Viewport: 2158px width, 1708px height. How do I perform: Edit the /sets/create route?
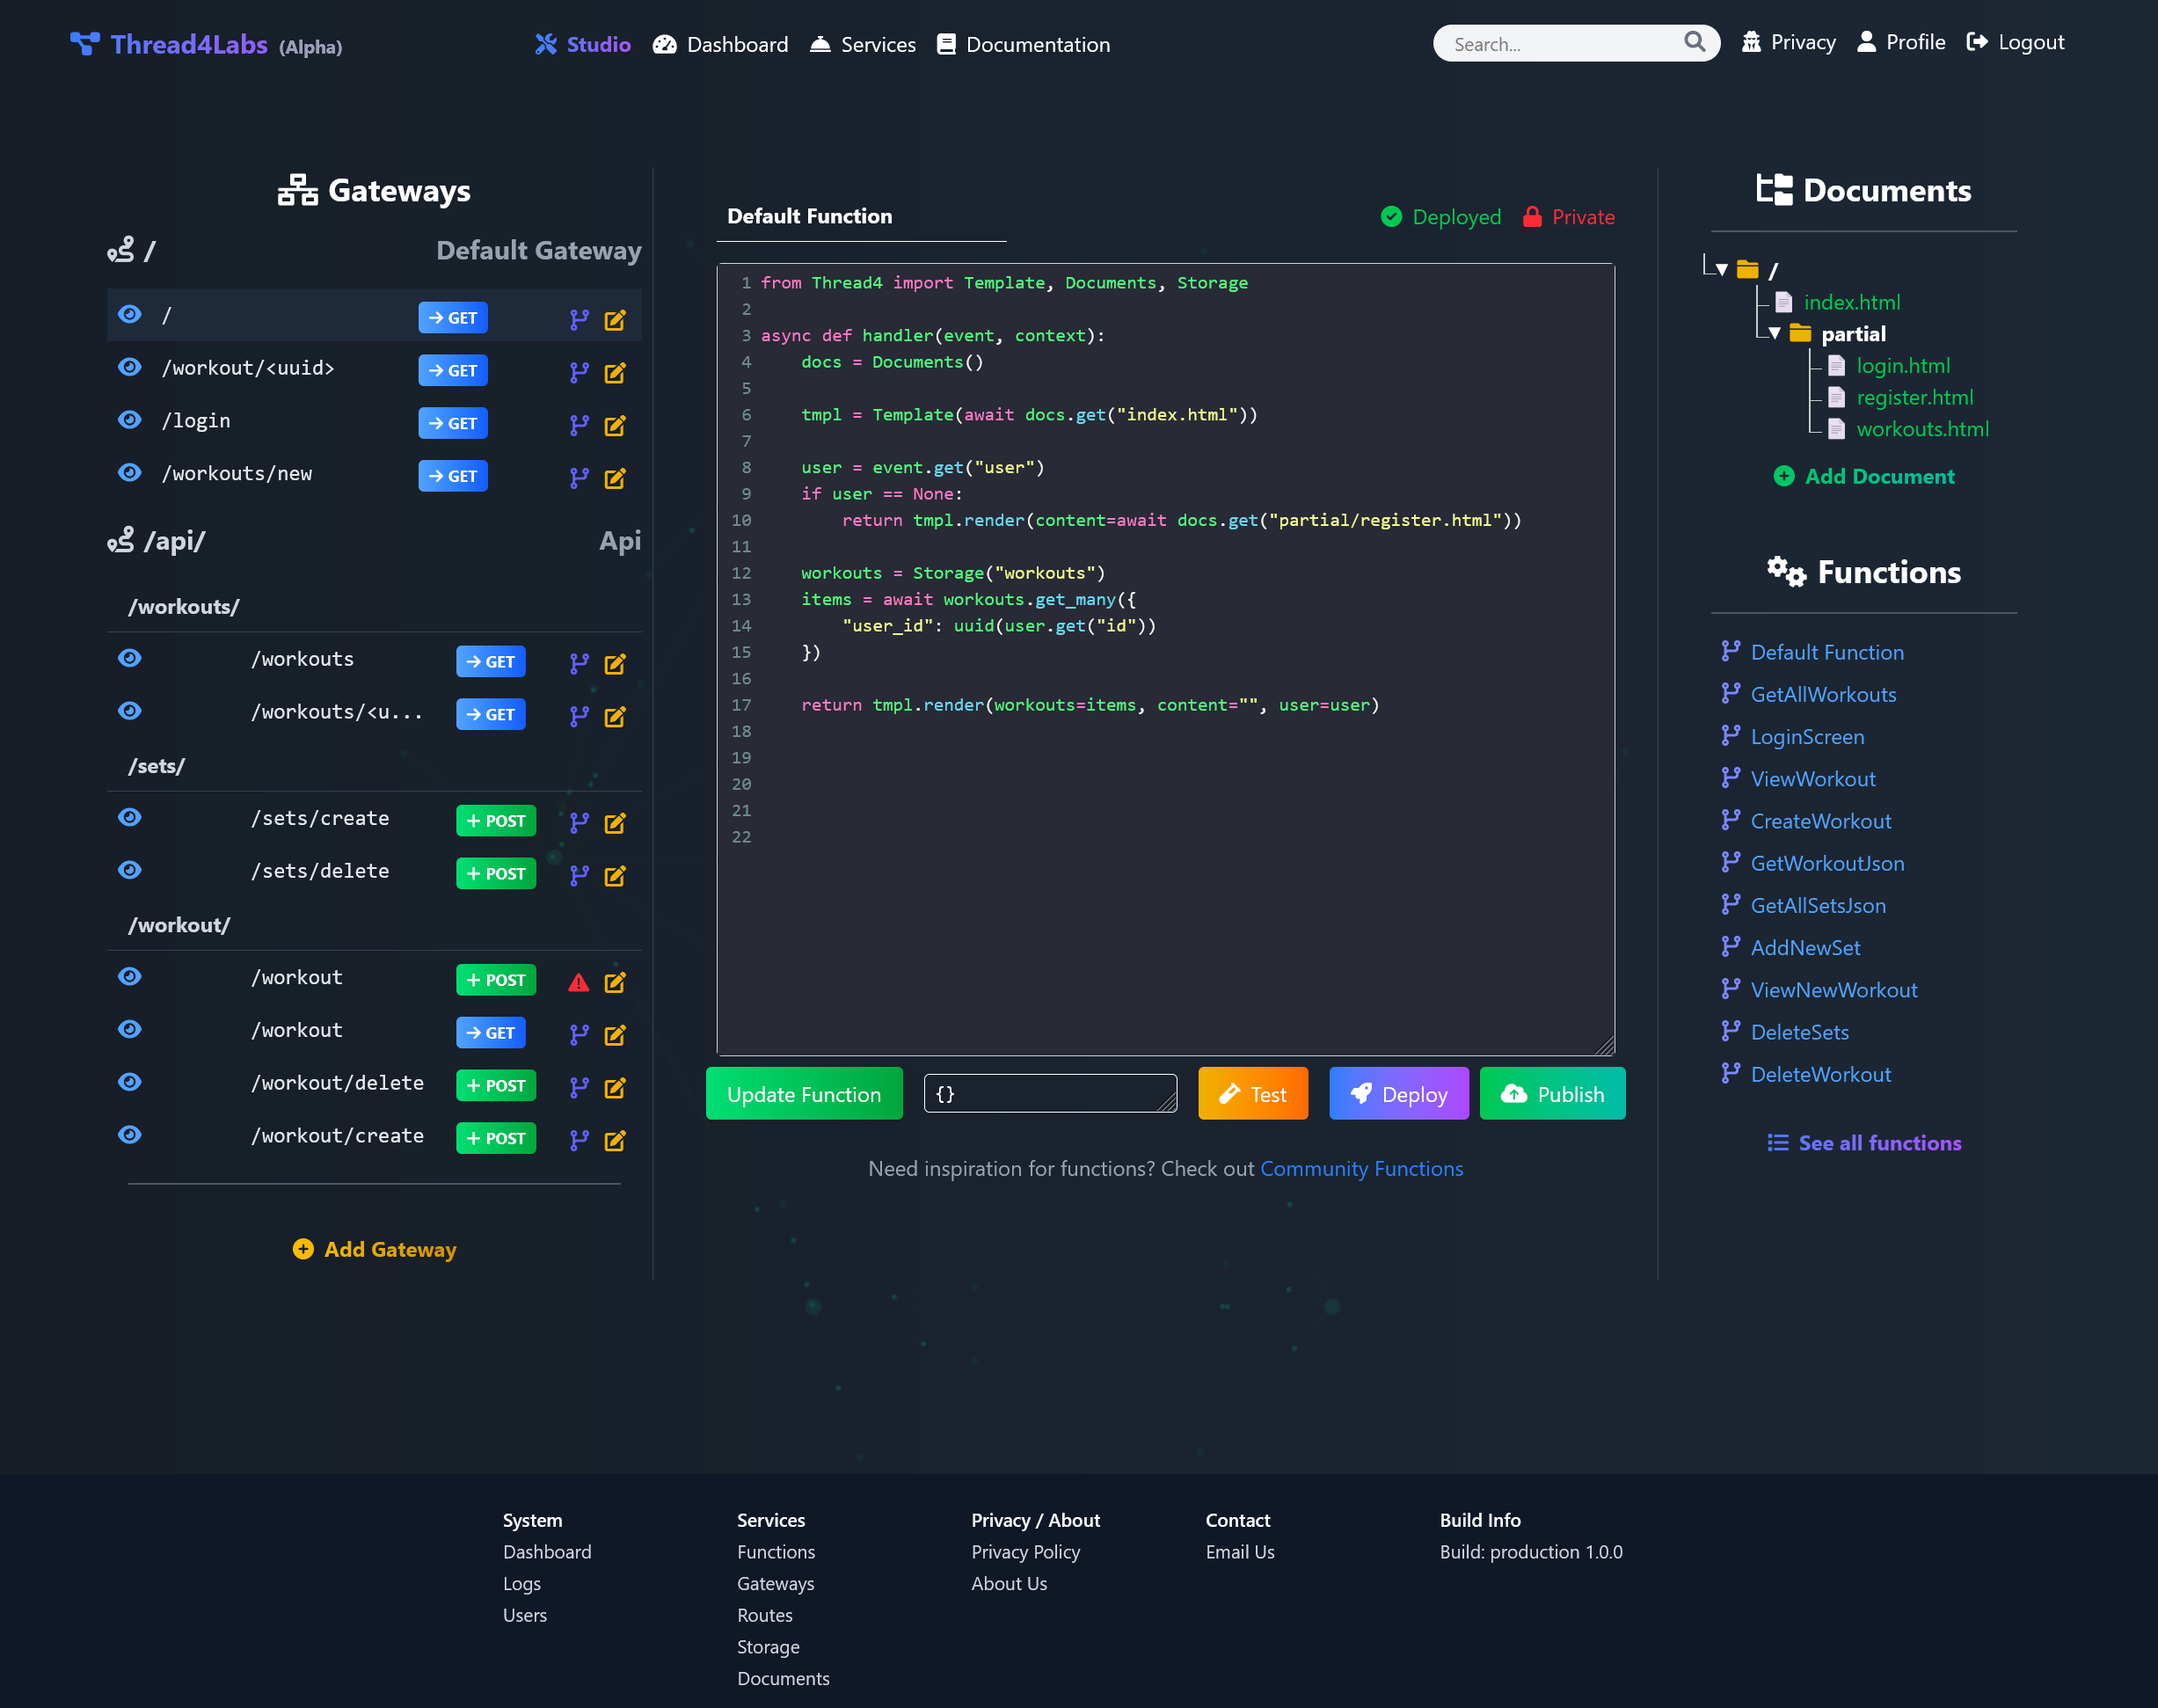[x=615, y=823]
